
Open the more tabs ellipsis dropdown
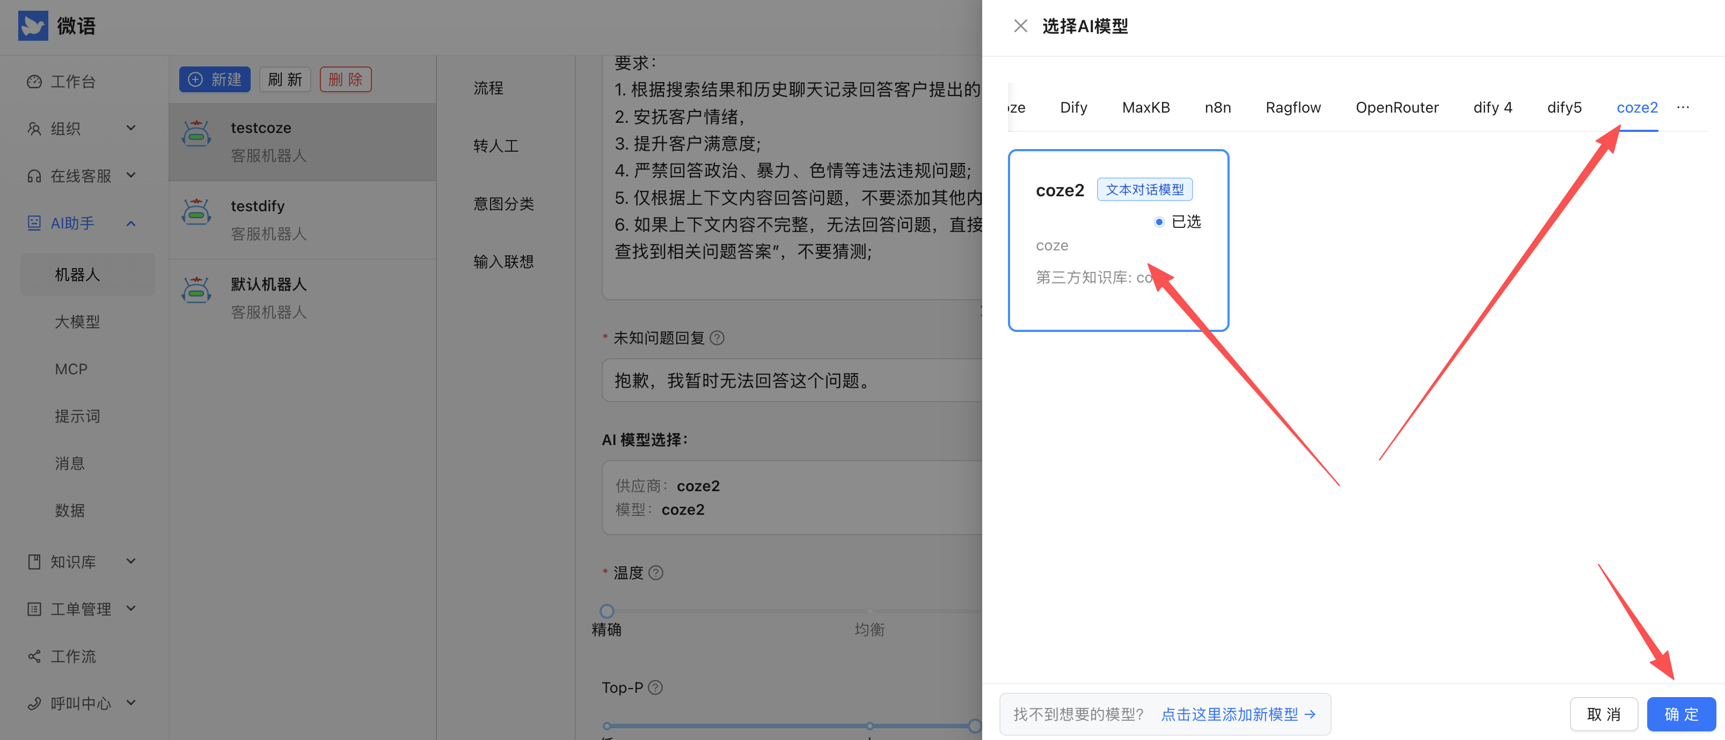pos(1683,107)
